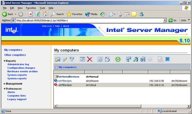Click the pencil edit icon in toolbar
This screenshot has width=192, height=114.
(x=65, y=59)
